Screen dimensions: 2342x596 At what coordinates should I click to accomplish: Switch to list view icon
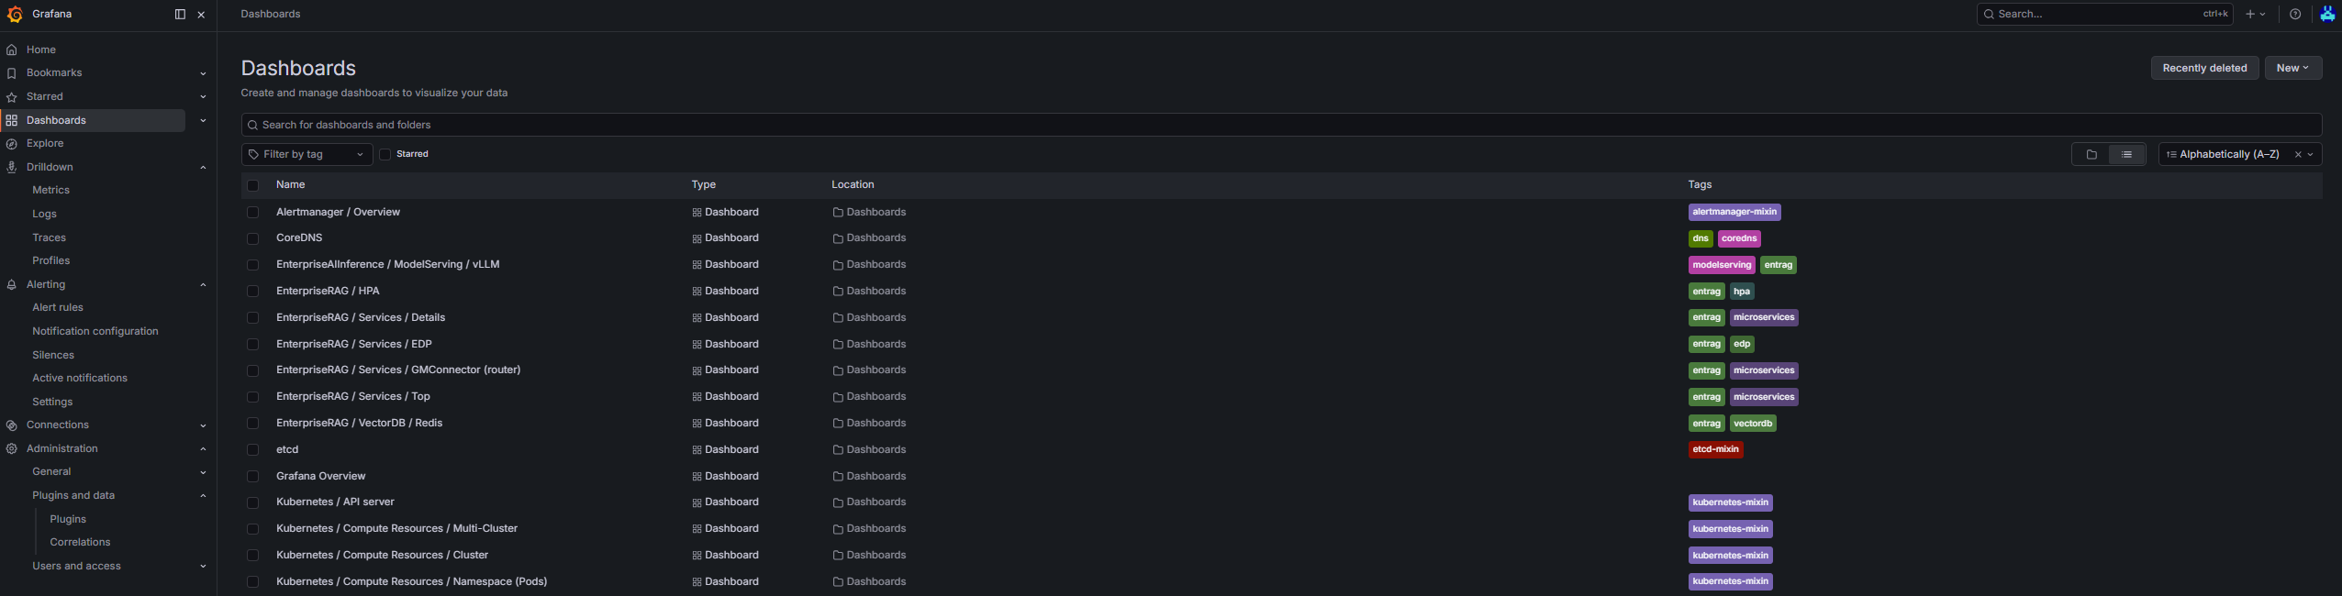tap(2126, 154)
